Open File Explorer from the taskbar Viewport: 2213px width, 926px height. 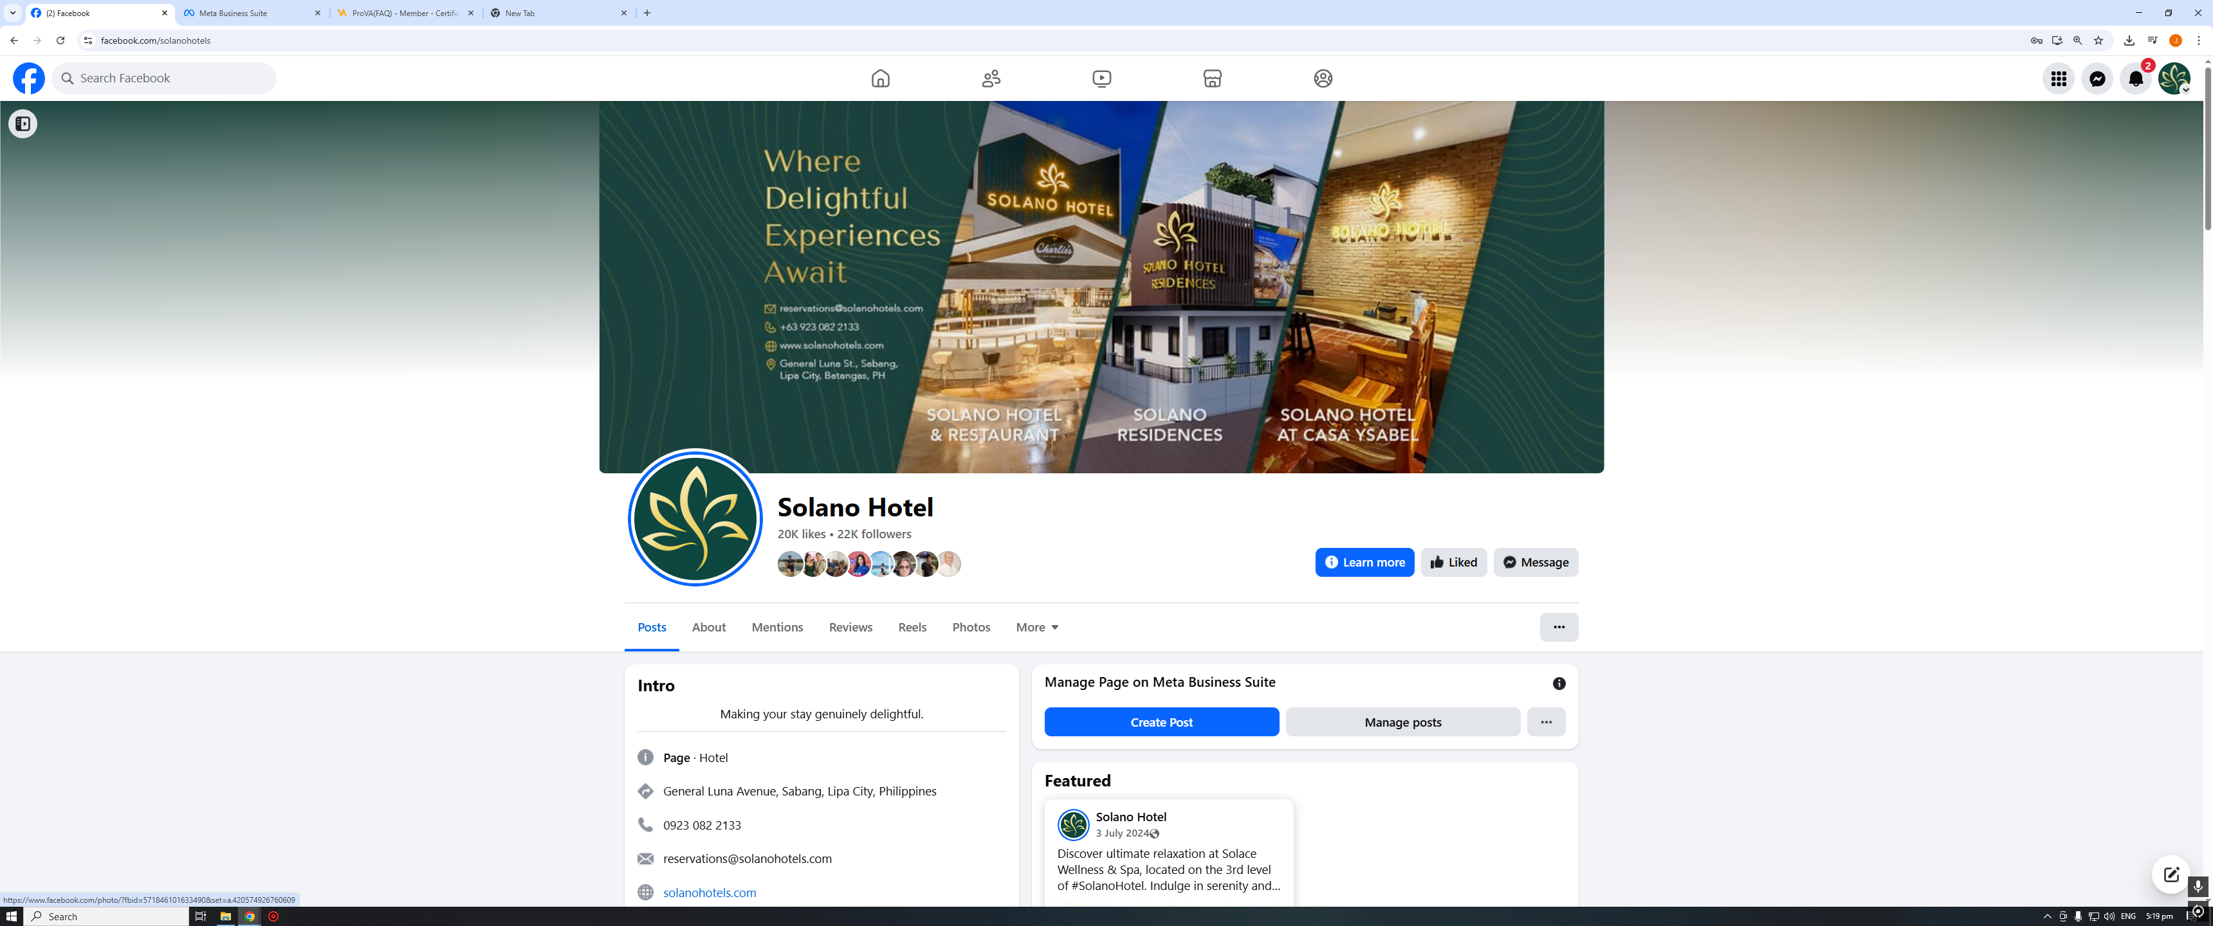225,916
